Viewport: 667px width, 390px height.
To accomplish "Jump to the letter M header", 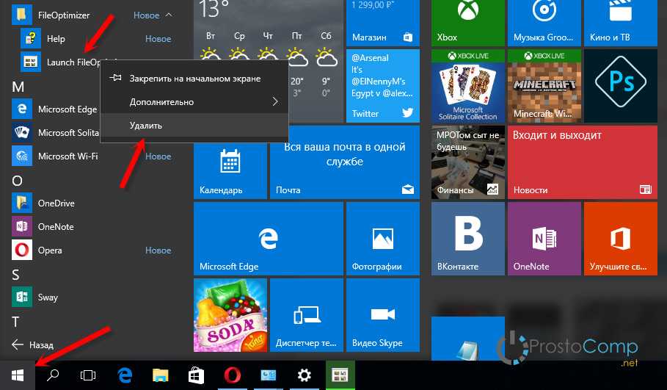I will click(18, 87).
